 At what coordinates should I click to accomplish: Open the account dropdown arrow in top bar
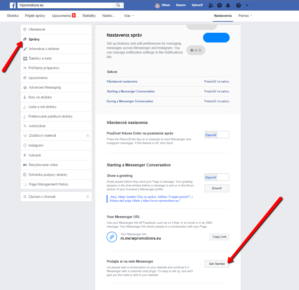click(x=247, y=5)
